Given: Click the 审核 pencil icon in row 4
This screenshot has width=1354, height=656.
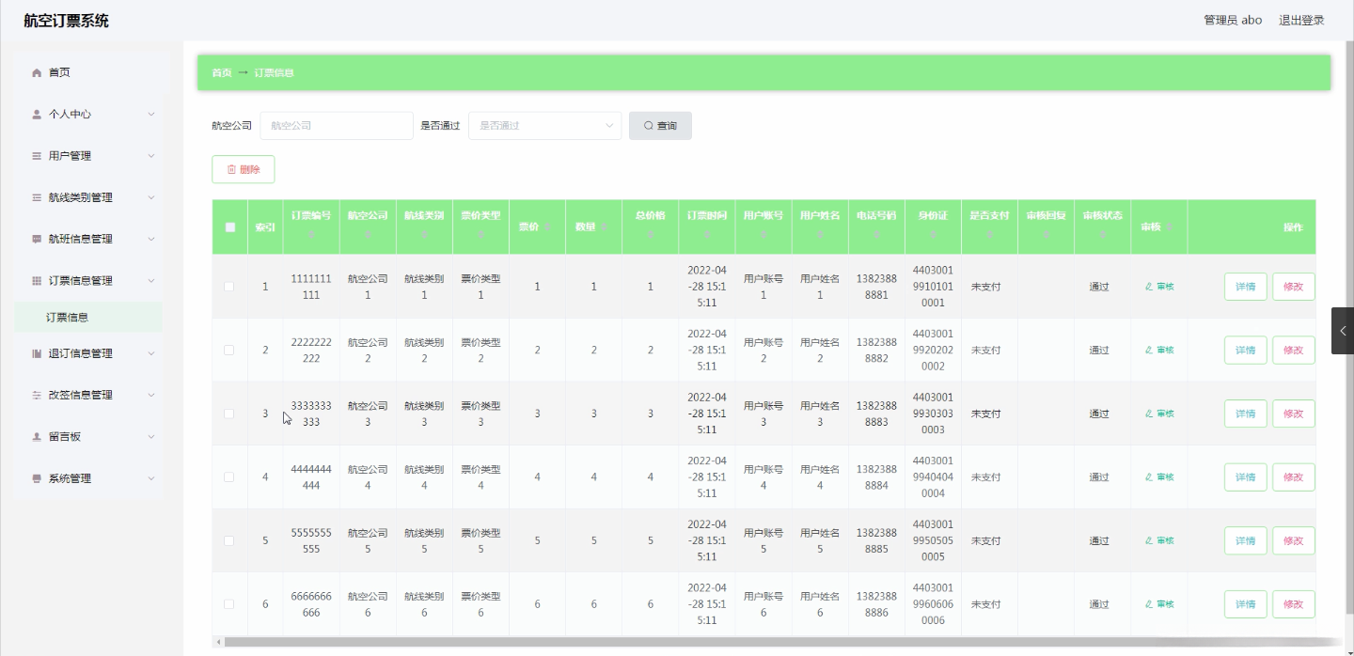Looking at the screenshot, I should pyautogui.click(x=1149, y=477).
